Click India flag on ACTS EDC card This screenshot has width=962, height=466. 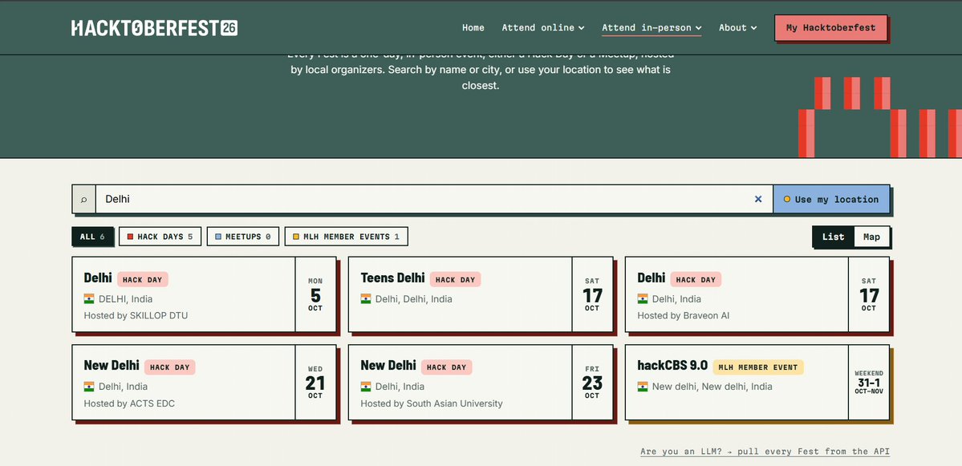point(89,387)
